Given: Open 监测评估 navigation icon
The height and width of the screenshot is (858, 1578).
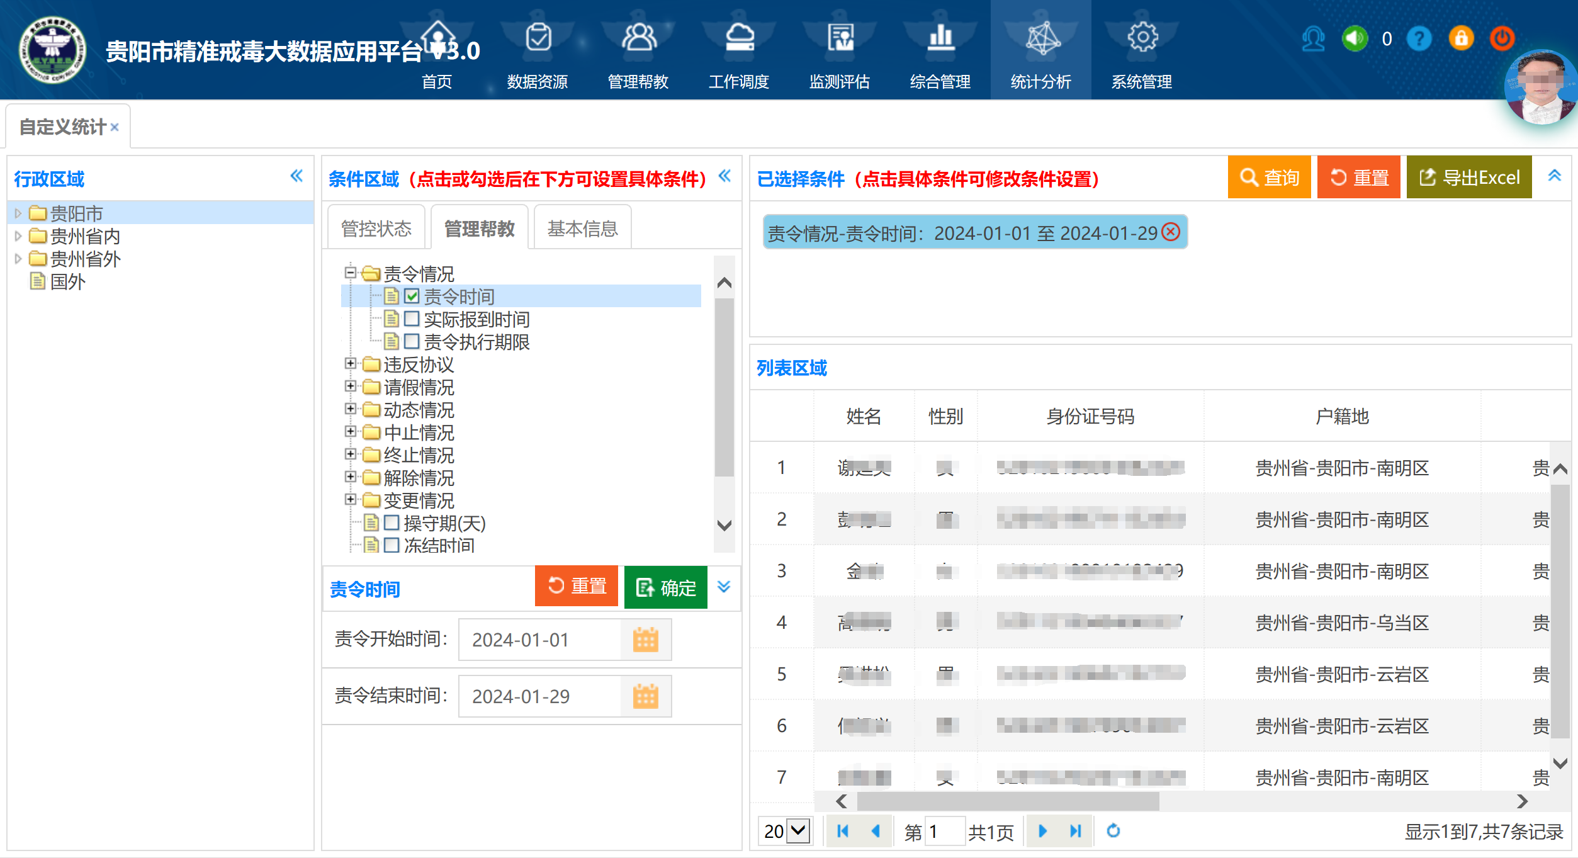Looking at the screenshot, I should [840, 38].
